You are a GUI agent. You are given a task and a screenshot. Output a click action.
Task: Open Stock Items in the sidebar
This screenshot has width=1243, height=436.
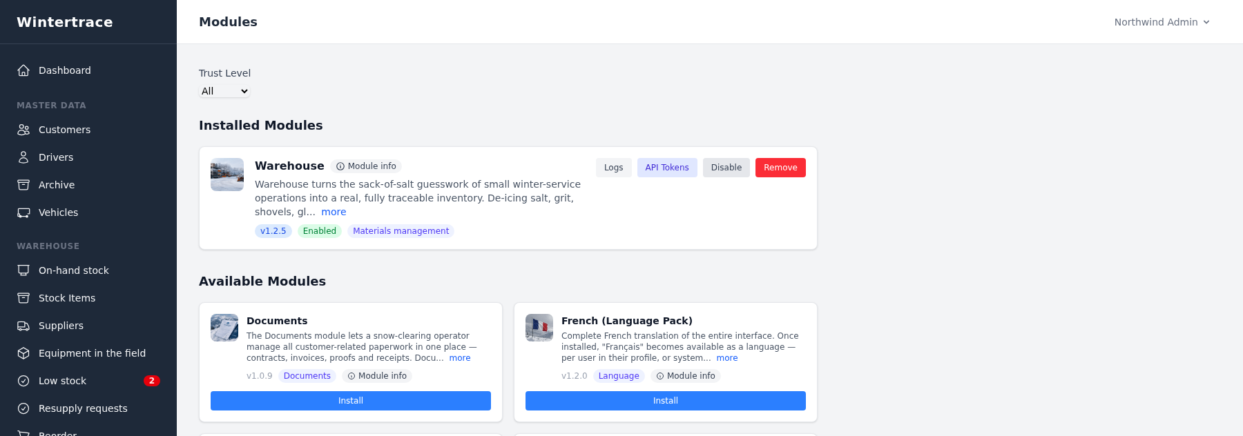tap(88, 298)
